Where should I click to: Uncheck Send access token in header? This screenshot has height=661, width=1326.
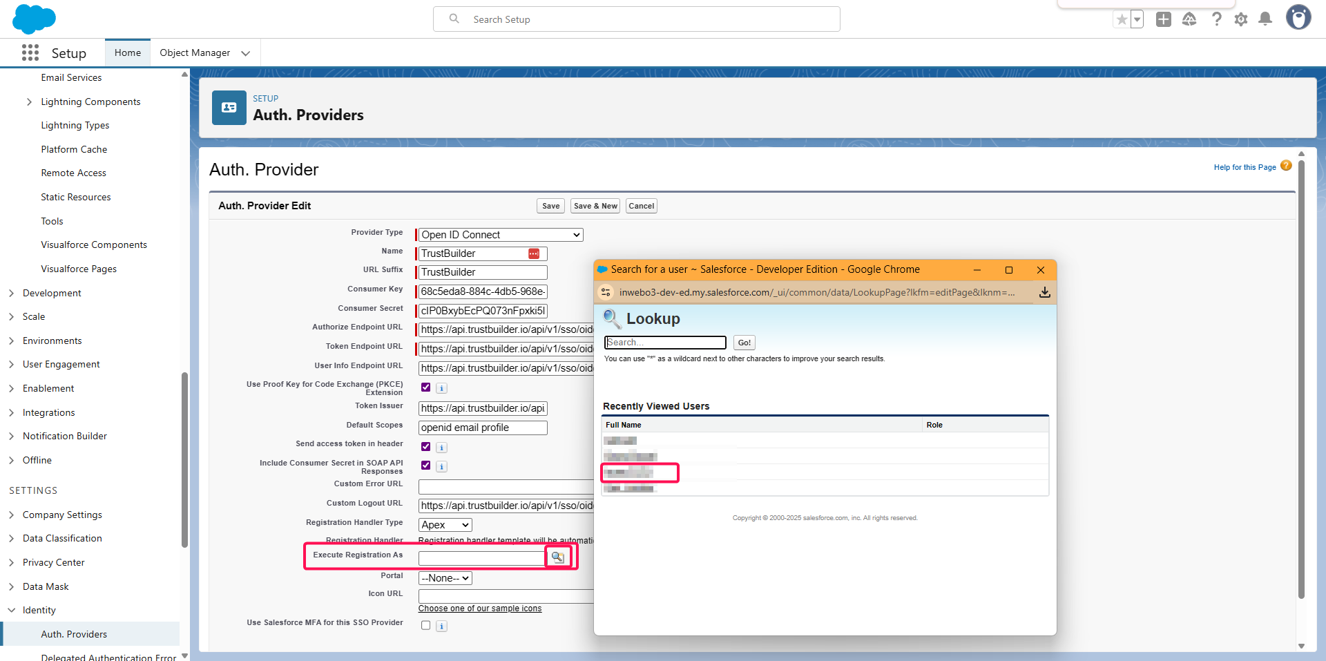[x=425, y=447]
